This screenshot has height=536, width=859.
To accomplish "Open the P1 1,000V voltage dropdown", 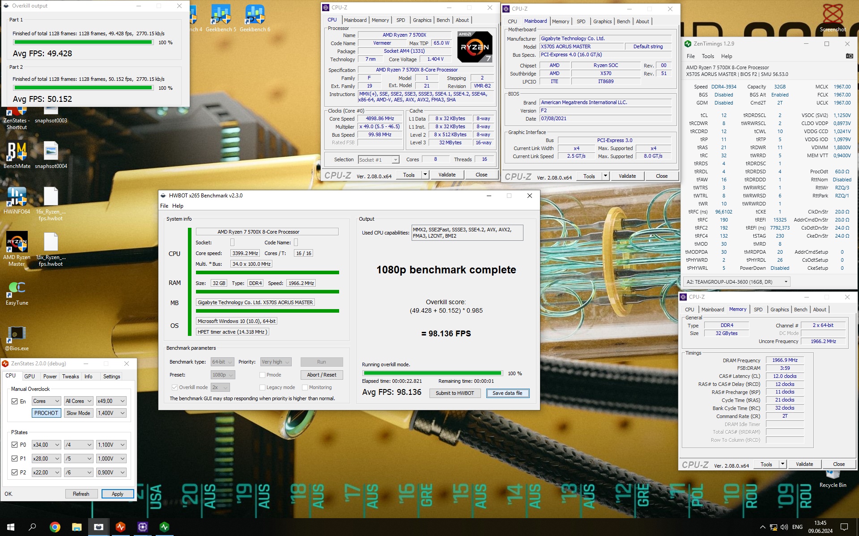I will [111, 459].
